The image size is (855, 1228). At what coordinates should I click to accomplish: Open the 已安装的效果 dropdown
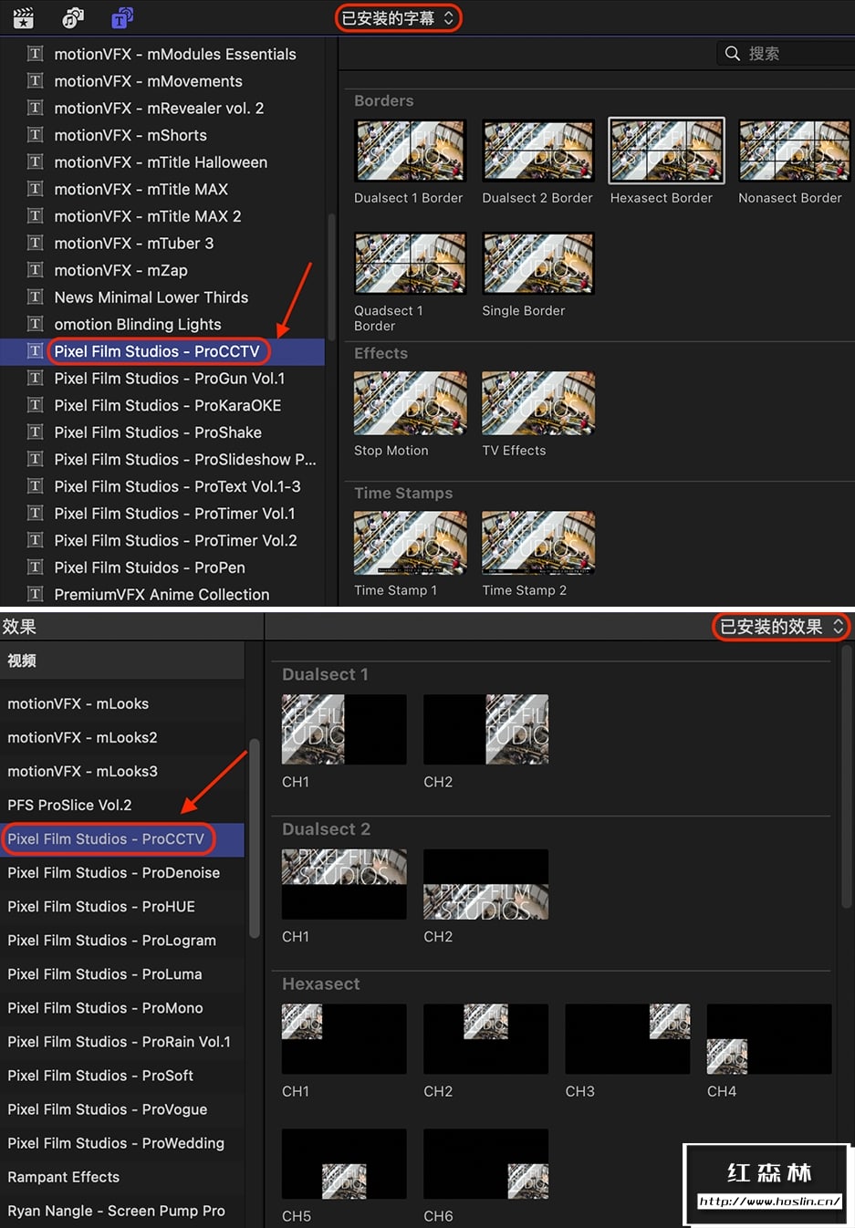781,627
